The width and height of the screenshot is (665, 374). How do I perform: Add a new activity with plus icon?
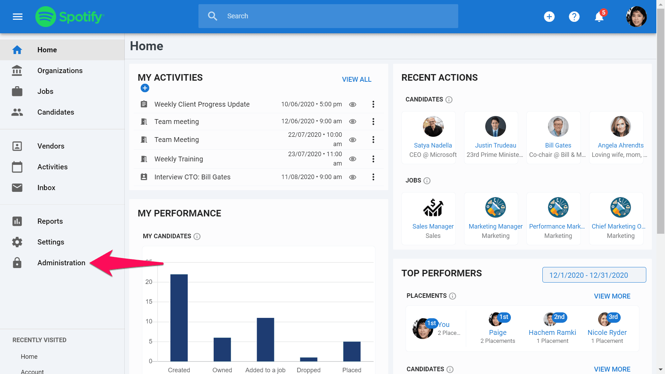(x=145, y=88)
